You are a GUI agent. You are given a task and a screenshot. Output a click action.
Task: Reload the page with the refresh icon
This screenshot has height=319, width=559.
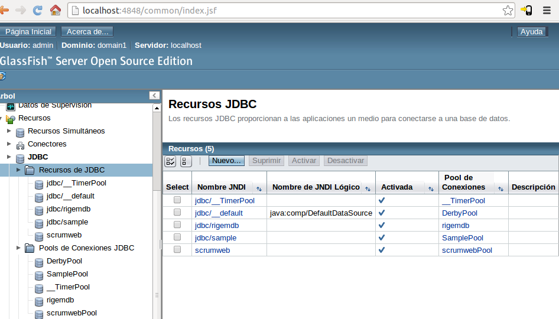(x=38, y=10)
